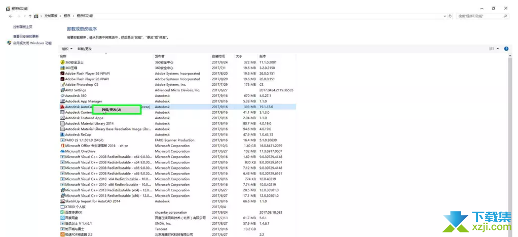
Task: Click the Adobe Photoshop CS icon
Action: pyautogui.click(x=62, y=84)
